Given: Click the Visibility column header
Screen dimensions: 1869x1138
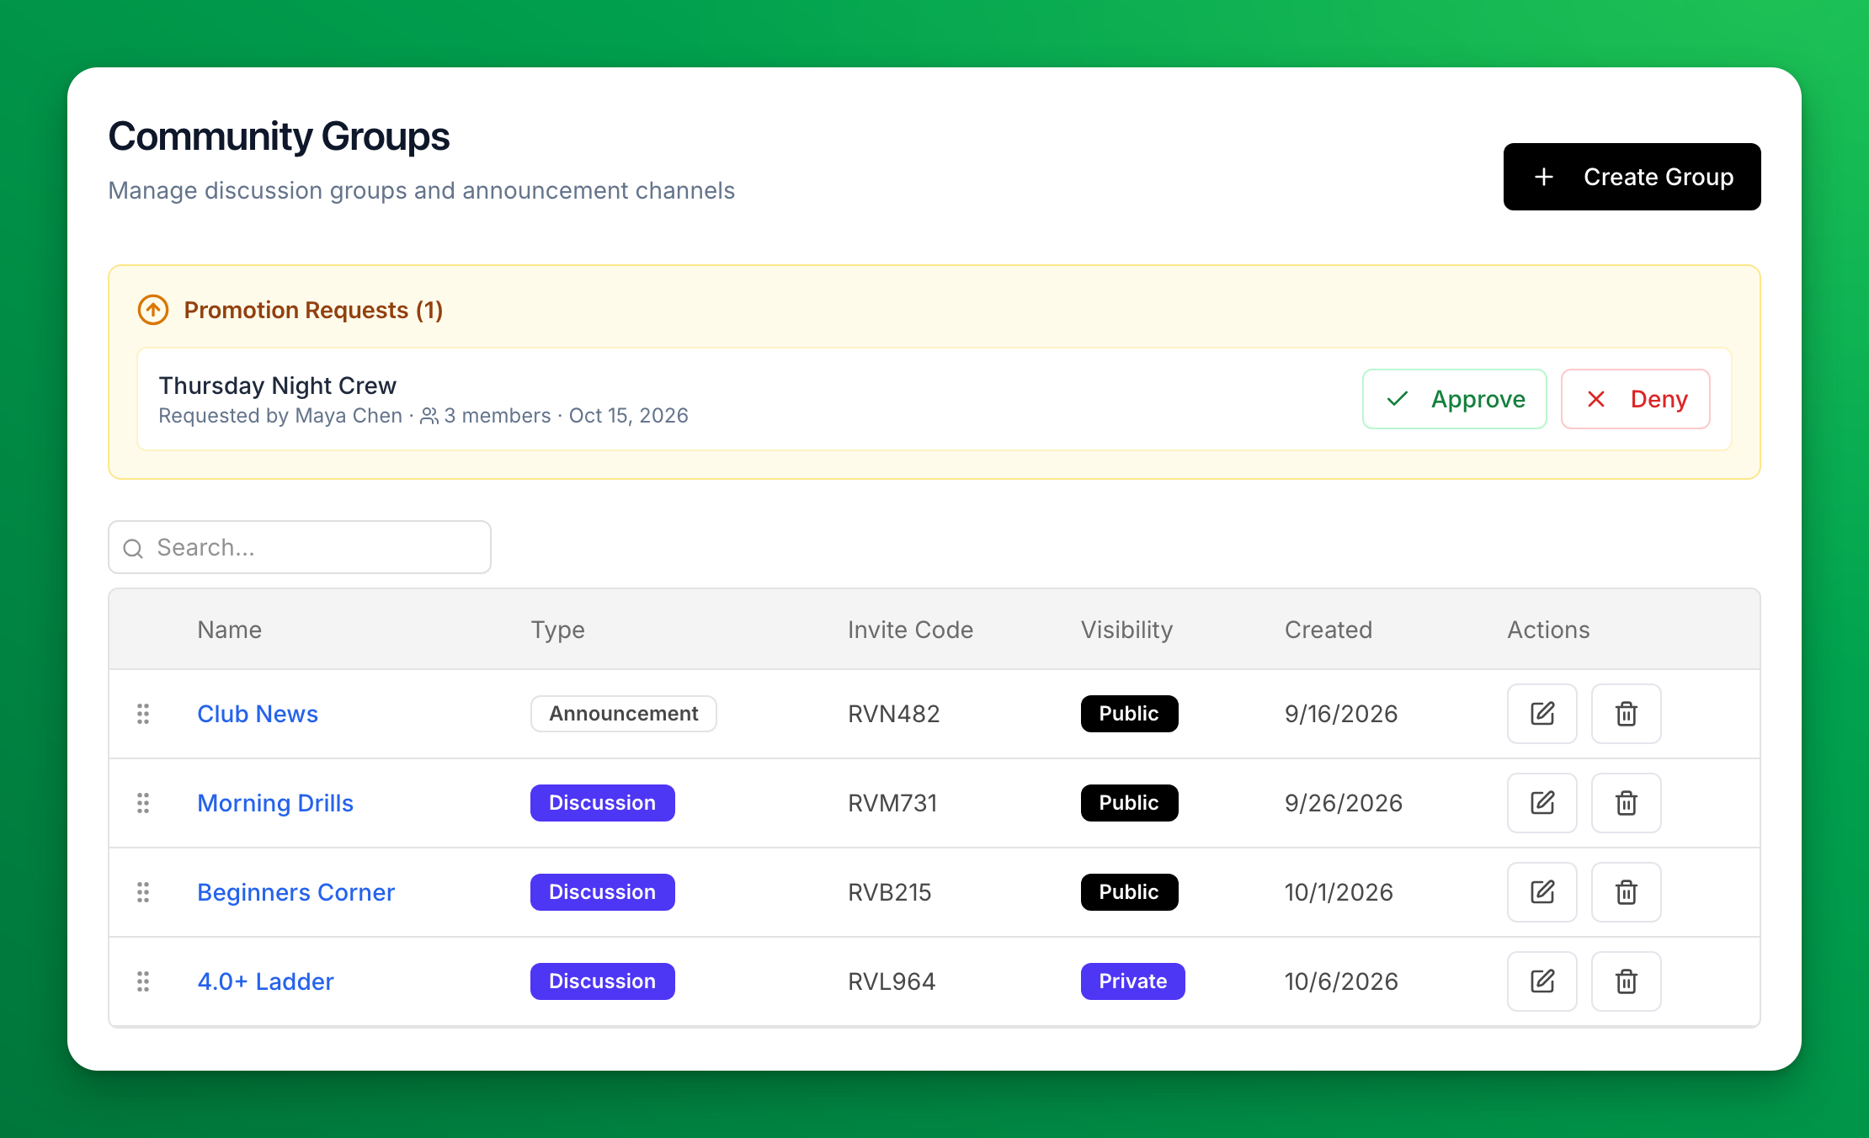Looking at the screenshot, I should 1126,630.
